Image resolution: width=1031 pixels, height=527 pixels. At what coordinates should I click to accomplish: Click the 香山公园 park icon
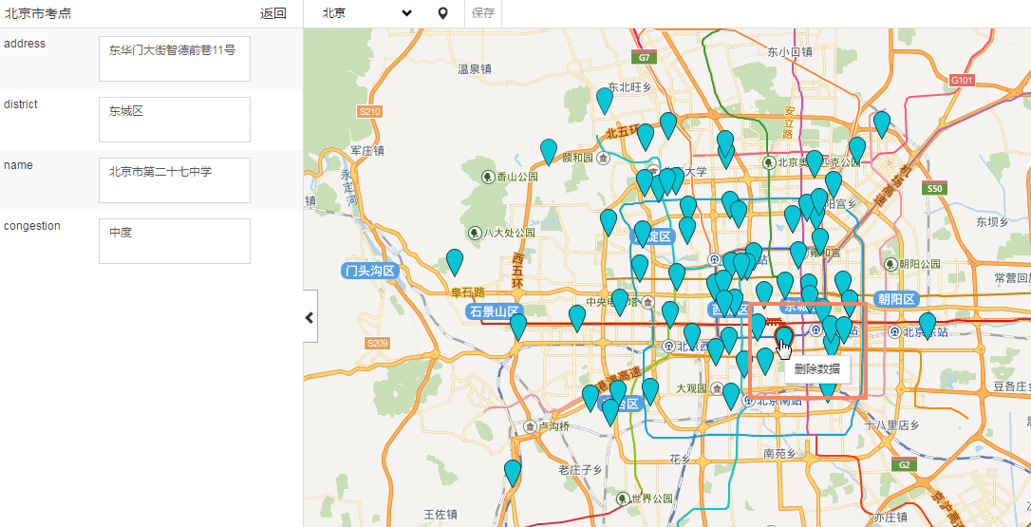(488, 177)
